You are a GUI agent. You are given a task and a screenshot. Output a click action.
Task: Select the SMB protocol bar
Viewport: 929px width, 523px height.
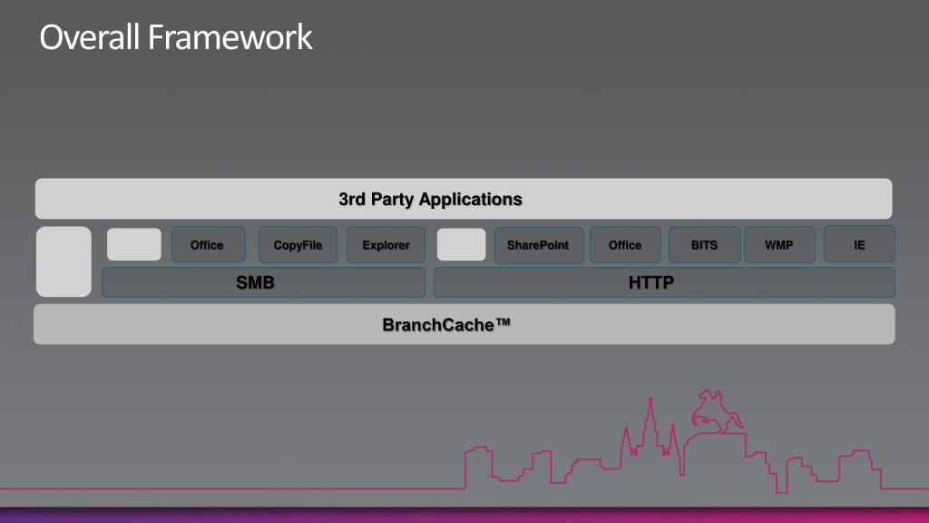coord(264,282)
